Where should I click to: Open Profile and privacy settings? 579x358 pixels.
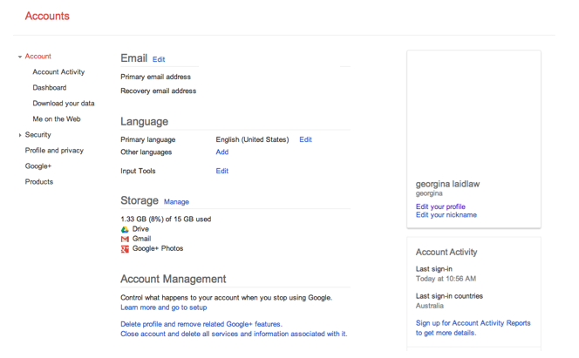[x=54, y=151]
